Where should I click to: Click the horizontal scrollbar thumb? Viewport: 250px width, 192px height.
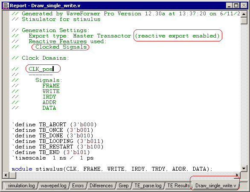tap(13, 175)
